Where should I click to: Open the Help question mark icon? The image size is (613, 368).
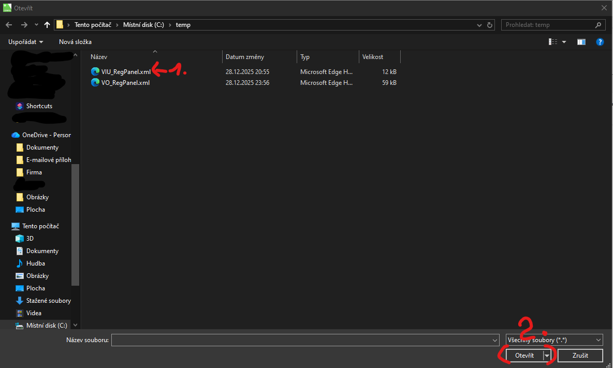(600, 42)
